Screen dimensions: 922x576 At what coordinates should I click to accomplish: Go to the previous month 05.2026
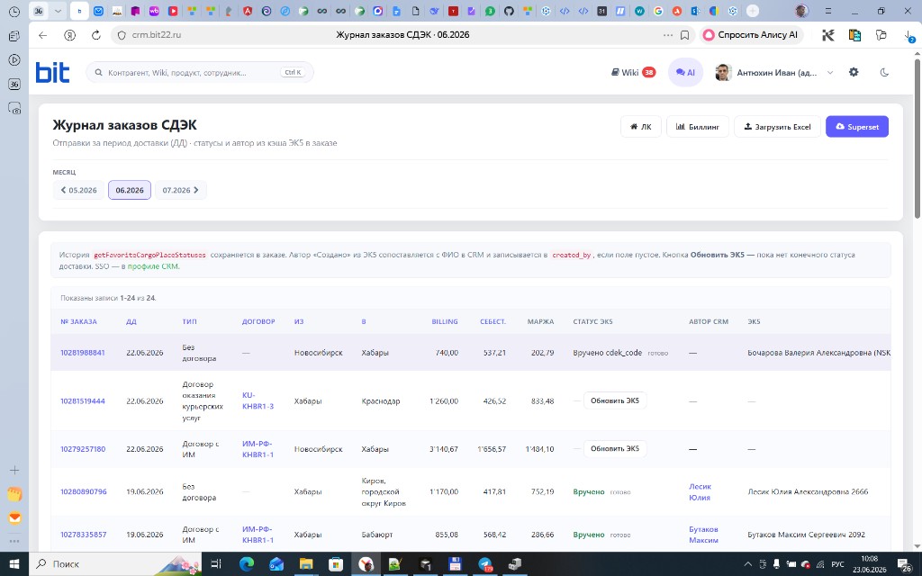(x=78, y=190)
